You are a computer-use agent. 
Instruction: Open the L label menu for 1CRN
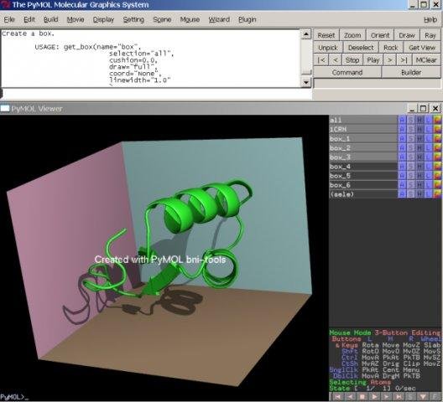coord(428,130)
